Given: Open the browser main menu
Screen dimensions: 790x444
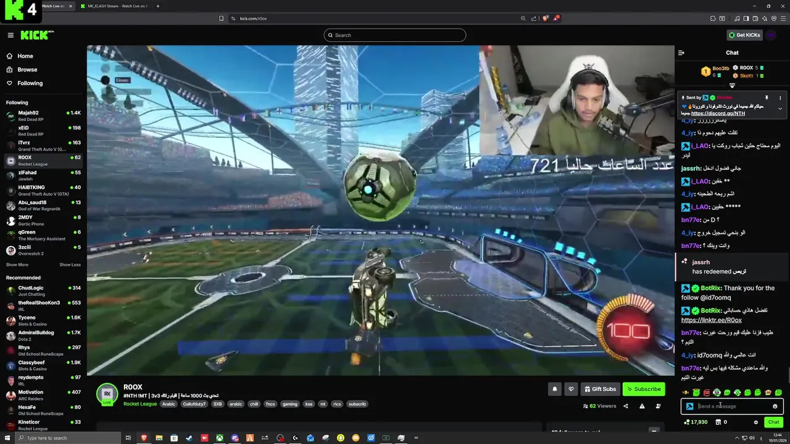Looking at the screenshot, I should tap(782, 18).
